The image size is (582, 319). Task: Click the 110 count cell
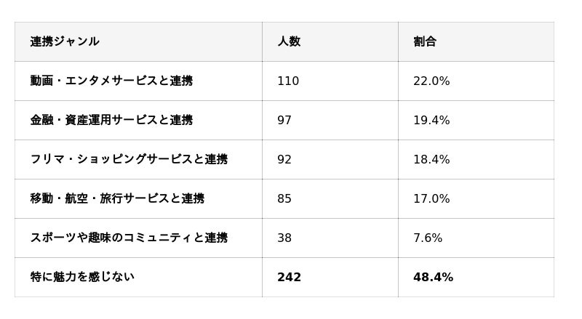coord(288,81)
